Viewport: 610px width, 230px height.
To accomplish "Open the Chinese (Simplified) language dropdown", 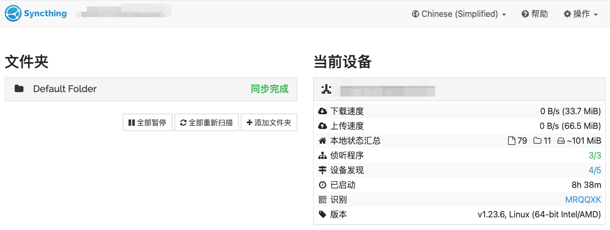I will tap(459, 14).
